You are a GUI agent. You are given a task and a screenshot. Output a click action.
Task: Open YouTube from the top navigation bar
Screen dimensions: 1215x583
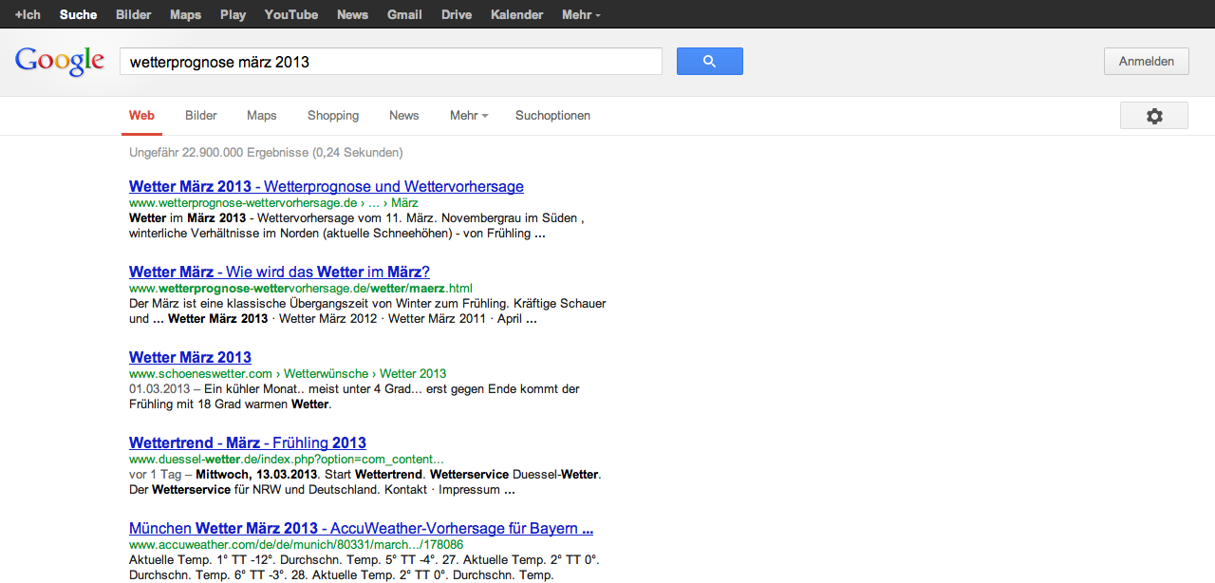[291, 14]
